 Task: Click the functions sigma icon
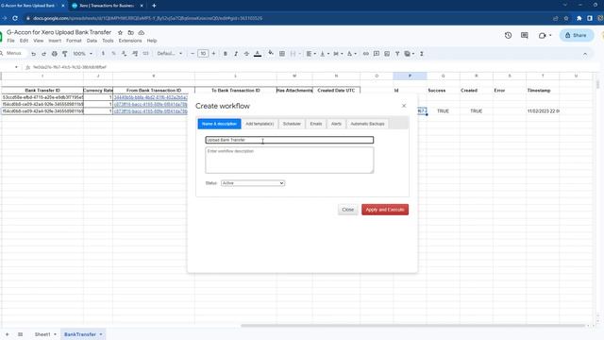pyautogui.click(x=422, y=54)
